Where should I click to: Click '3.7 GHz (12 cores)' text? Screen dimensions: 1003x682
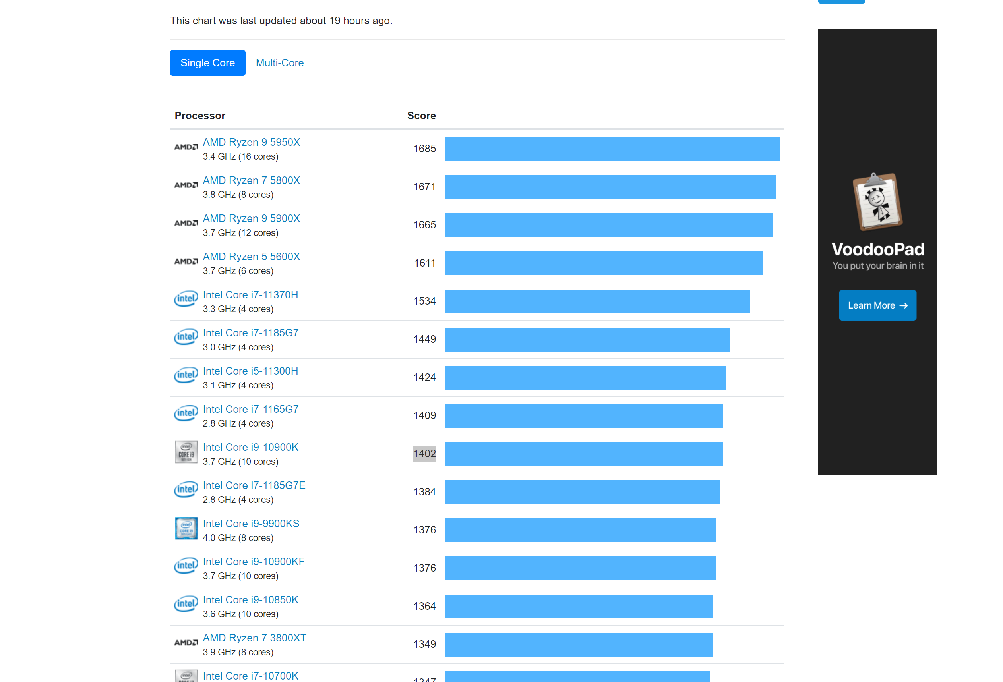240,233
